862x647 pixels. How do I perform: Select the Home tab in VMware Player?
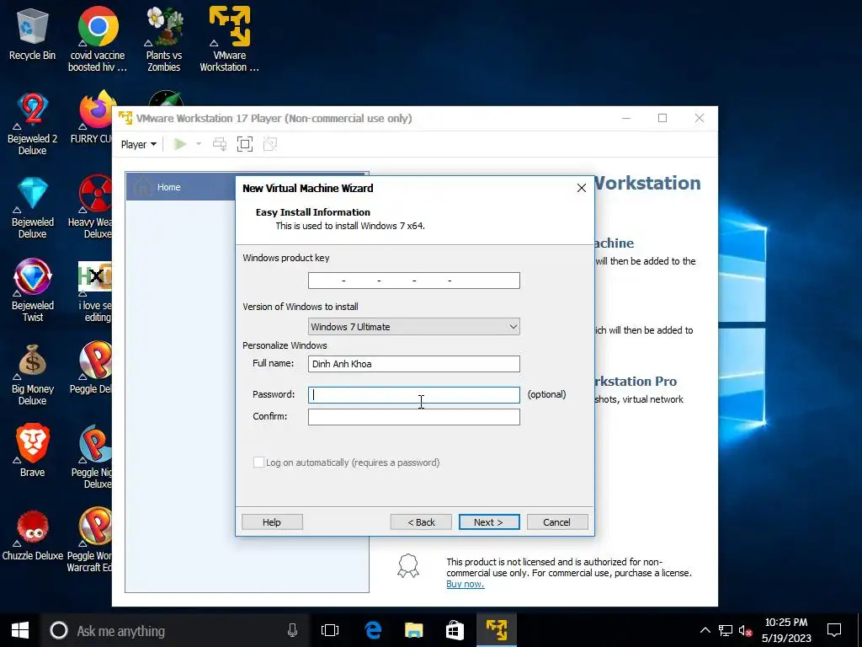coord(182,187)
